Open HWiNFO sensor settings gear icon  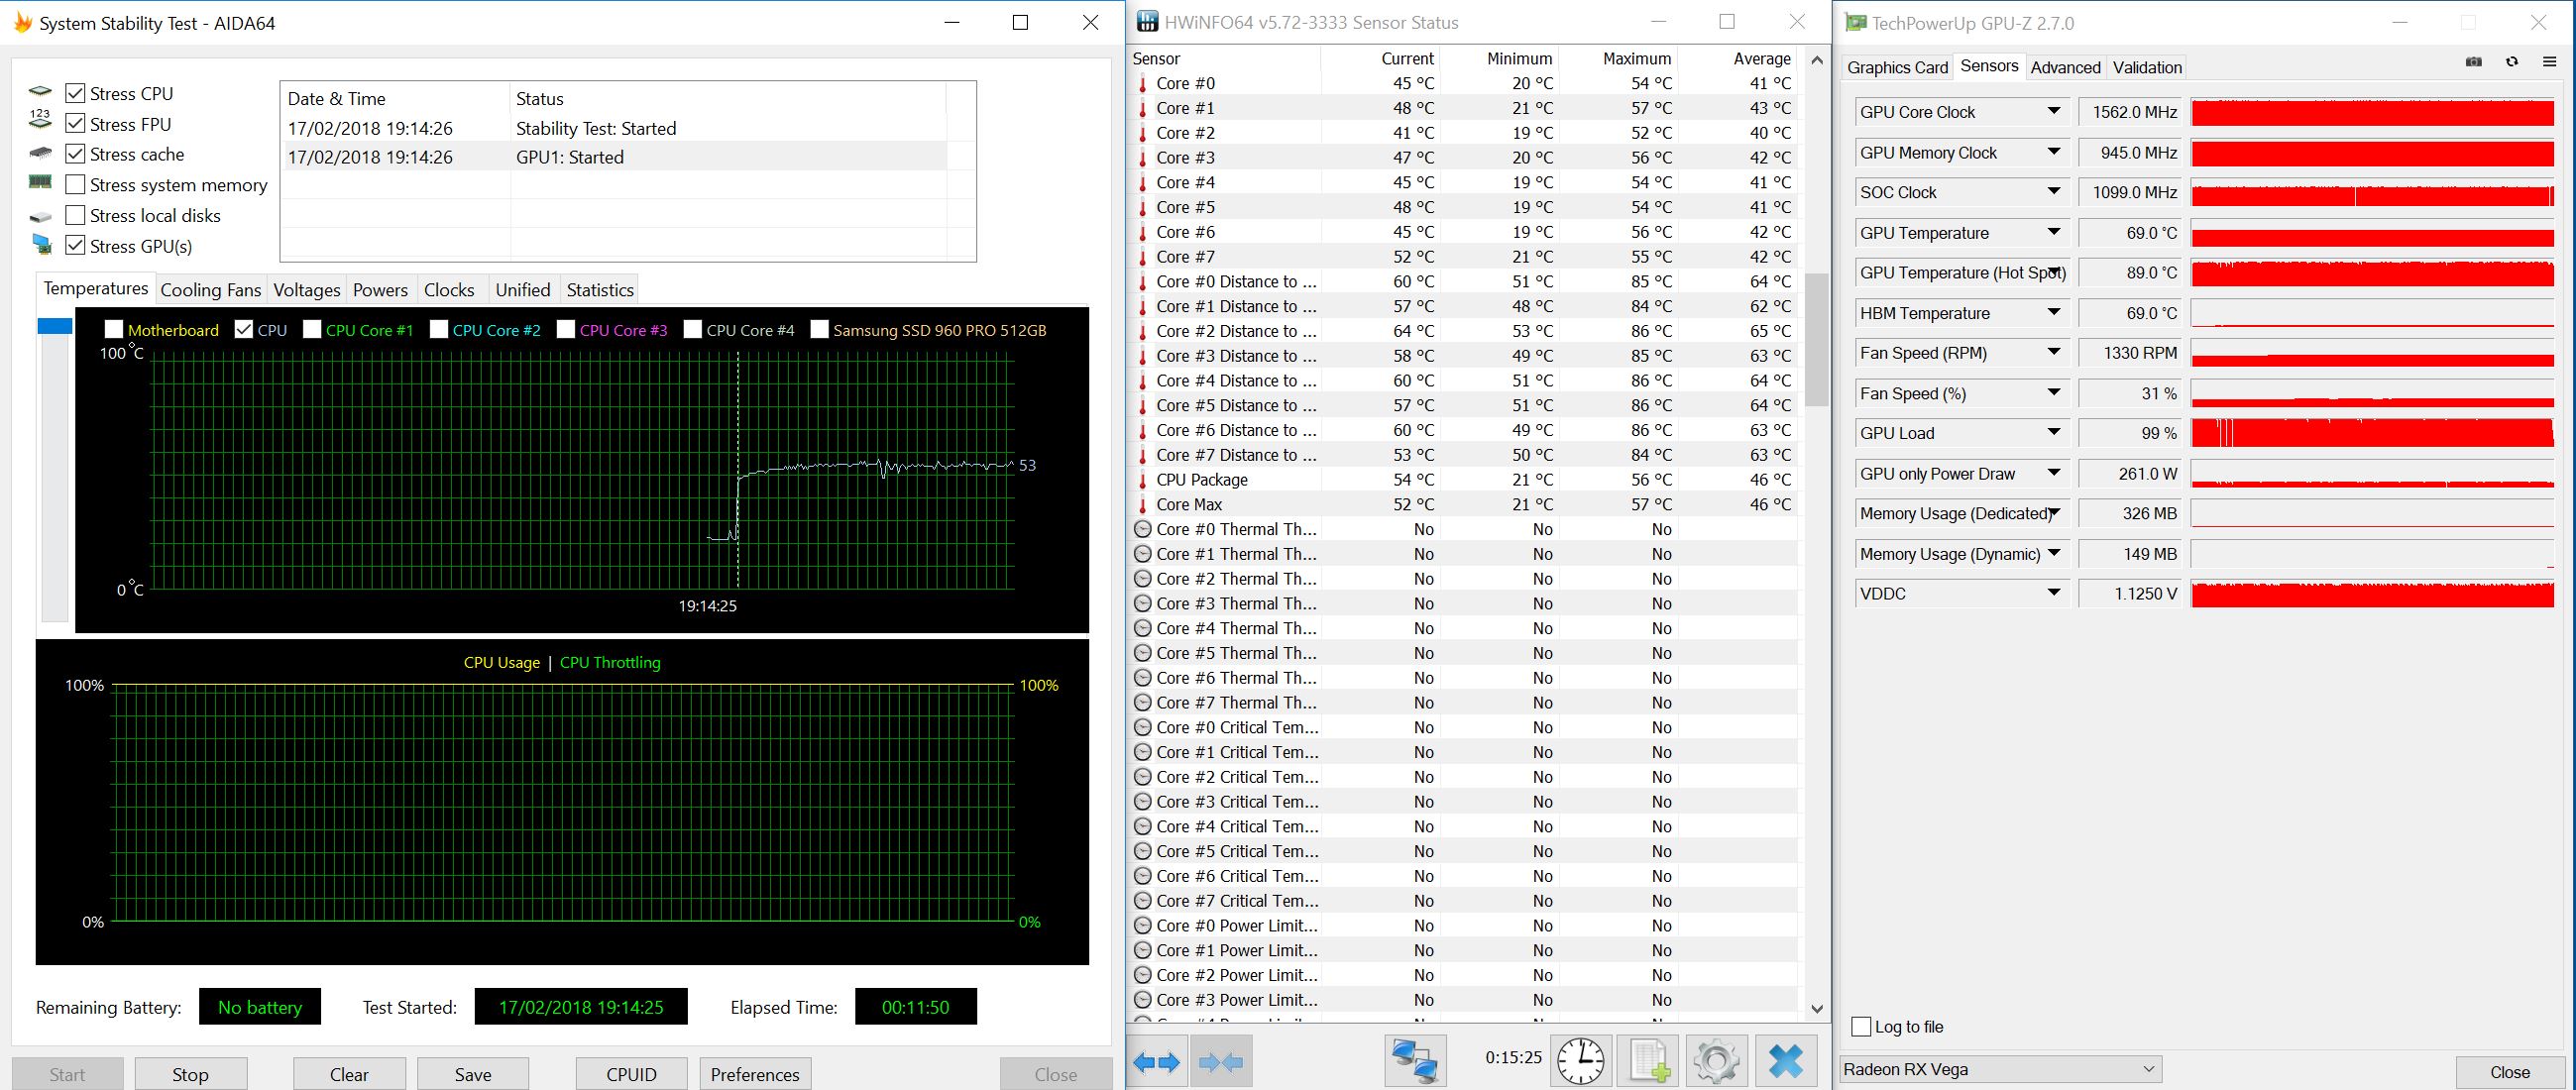[1716, 1062]
